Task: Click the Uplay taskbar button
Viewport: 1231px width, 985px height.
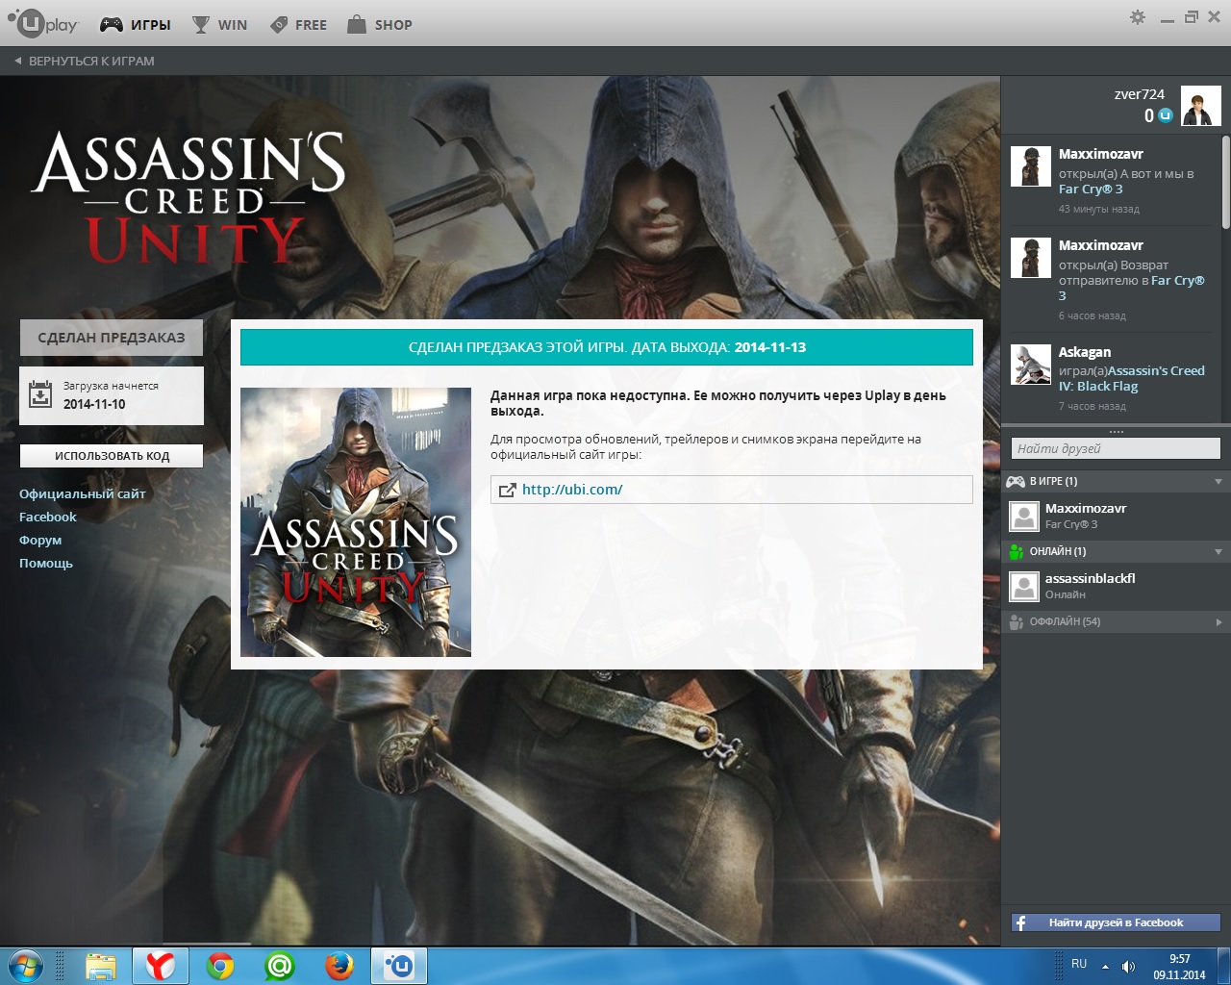Action: 399,966
